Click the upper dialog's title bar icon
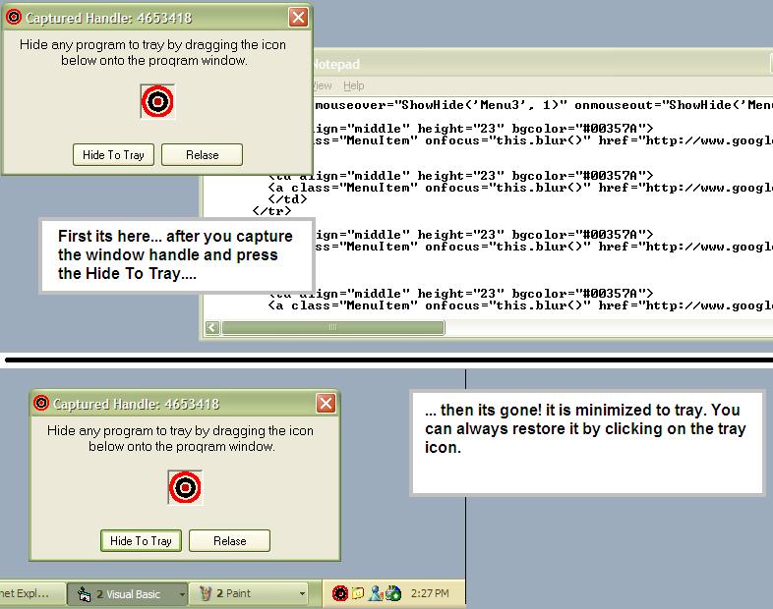Screen dimensions: 773x609 click(x=14, y=17)
